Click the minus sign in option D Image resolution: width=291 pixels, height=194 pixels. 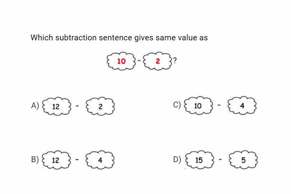220,159
